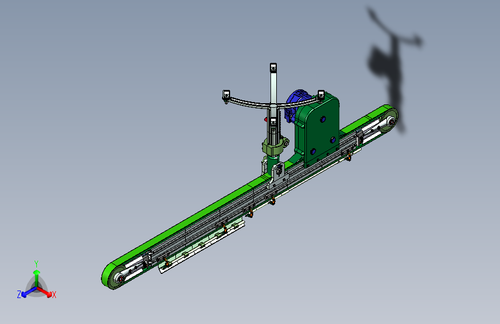Select the dark green gearbox housing plate
500x324 pixels.
click(321, 131)
